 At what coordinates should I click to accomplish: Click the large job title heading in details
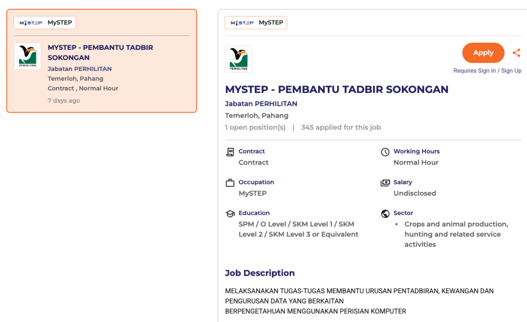coord(337,90)
